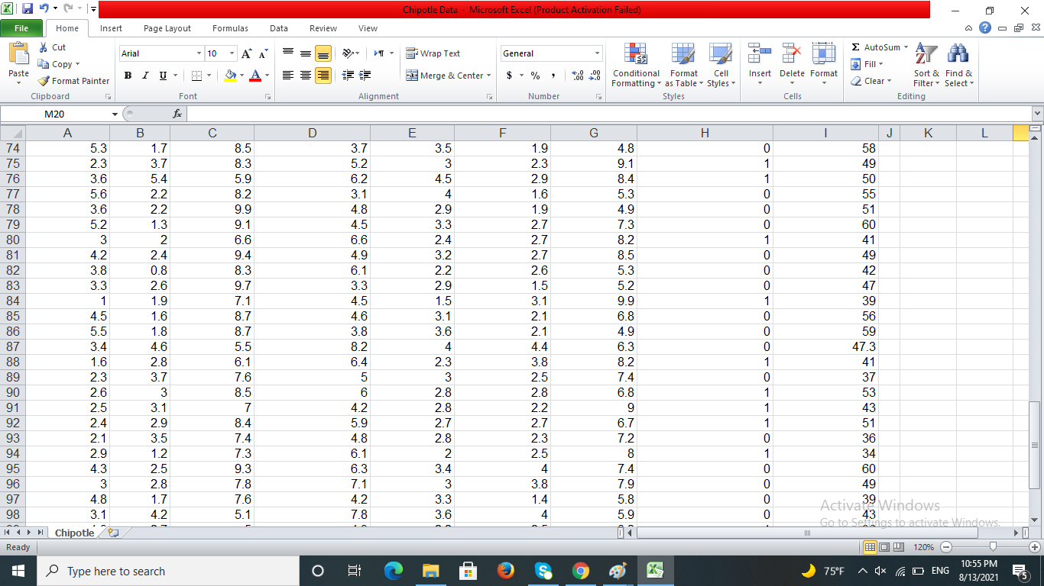Expand the Fill Color dropdown arrow
The width and height of the screenshot is (1044, 586).
point(241,76)
